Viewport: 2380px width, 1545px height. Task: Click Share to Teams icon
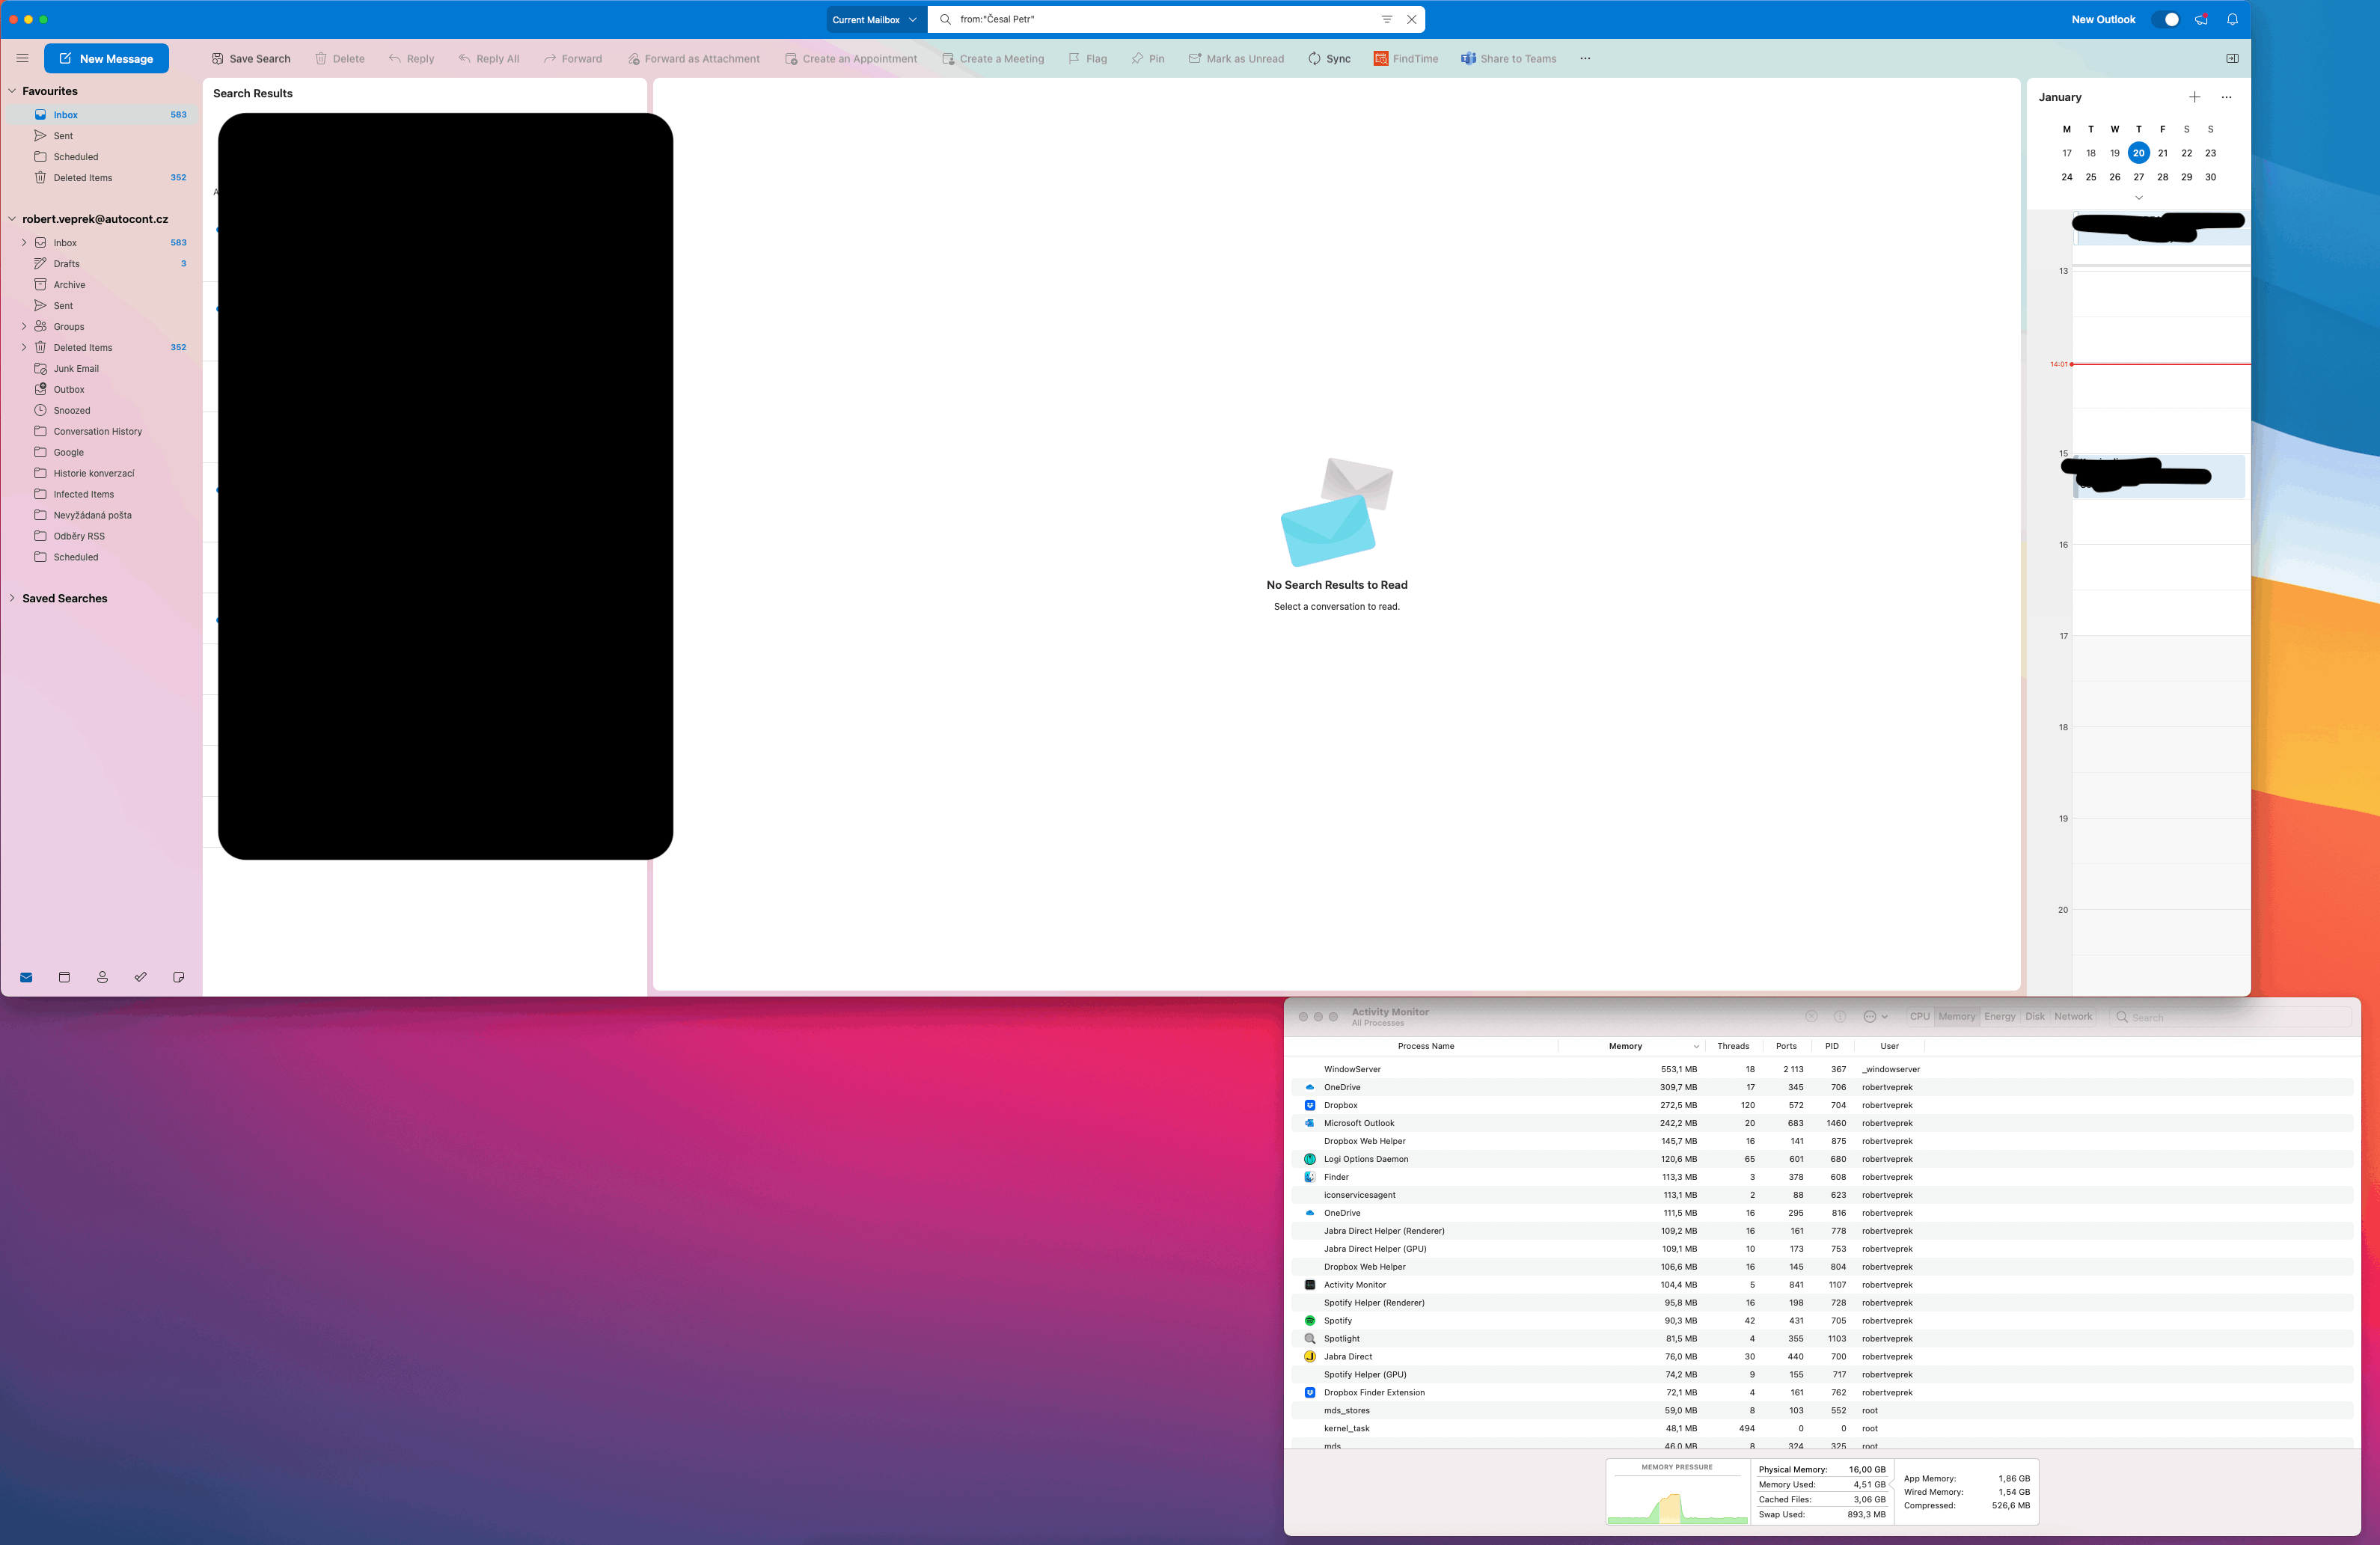pos(1468,59)
